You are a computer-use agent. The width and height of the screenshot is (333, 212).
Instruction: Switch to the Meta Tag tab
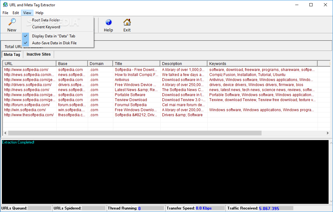[x=12, y=54]
